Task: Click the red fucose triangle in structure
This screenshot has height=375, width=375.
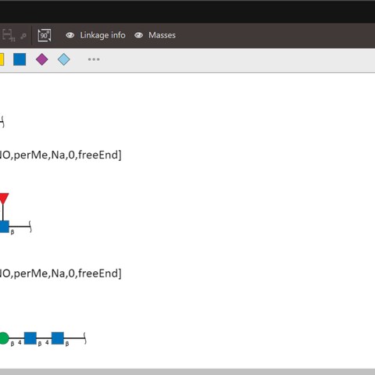Action: pos(4,198)
